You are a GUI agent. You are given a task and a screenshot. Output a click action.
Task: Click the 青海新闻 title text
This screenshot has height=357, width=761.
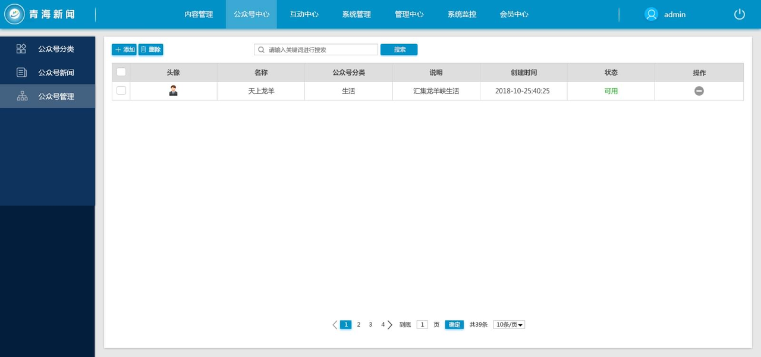[x=52, y=14]
